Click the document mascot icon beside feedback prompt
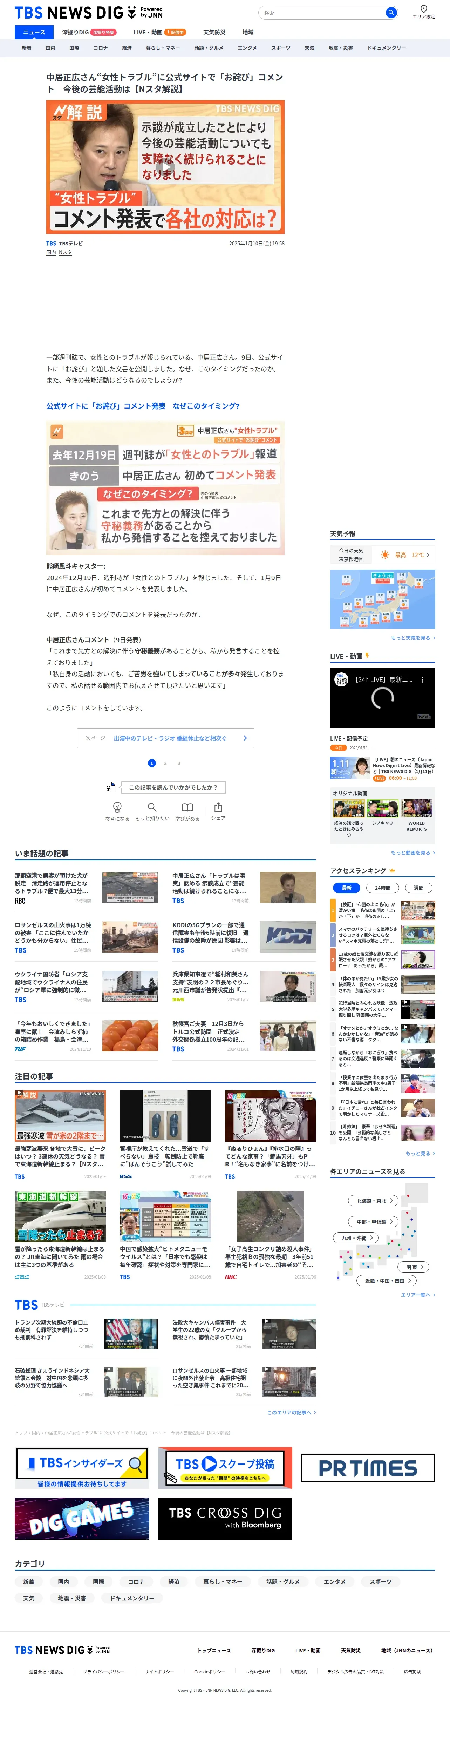This screenshot has width=450, height=1739. (x=110, y=787)
